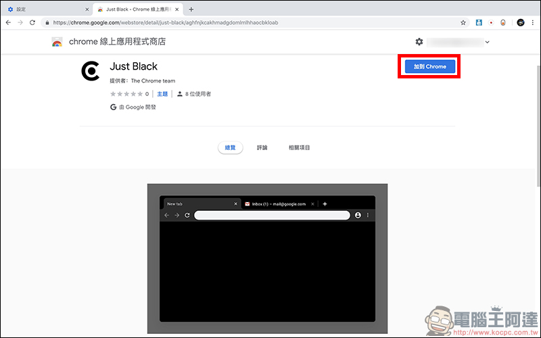This screenshot has width=541, height=338.
Task: Select the Just Black - Chrome tab
Action: (138, 9)
